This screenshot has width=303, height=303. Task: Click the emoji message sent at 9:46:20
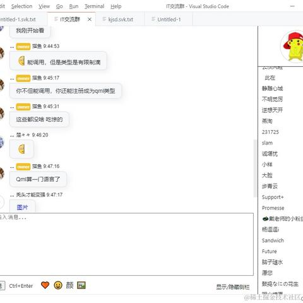[x=21, y=149]
